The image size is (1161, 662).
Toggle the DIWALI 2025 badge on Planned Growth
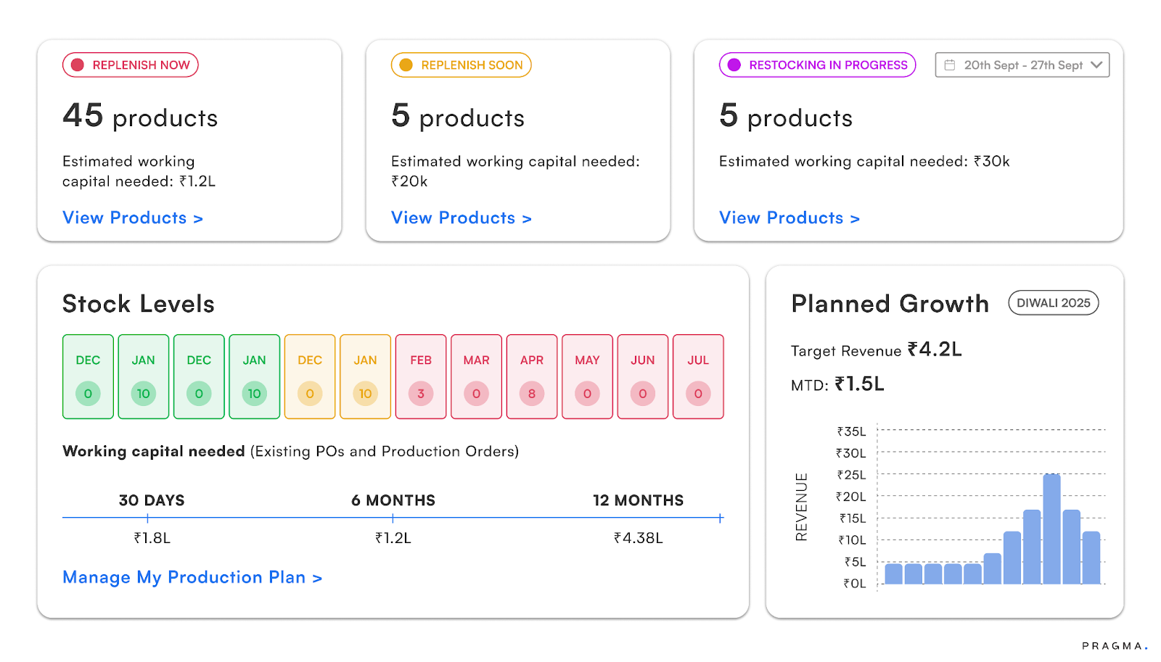click(1054, 303)
